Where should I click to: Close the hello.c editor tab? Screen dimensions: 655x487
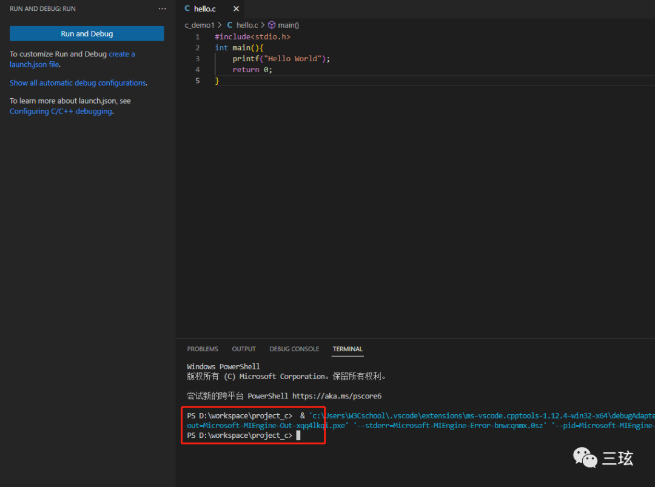tap(236, 9)
